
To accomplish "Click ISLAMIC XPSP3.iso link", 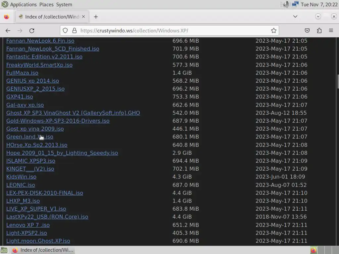I will [x=31, y=161].
